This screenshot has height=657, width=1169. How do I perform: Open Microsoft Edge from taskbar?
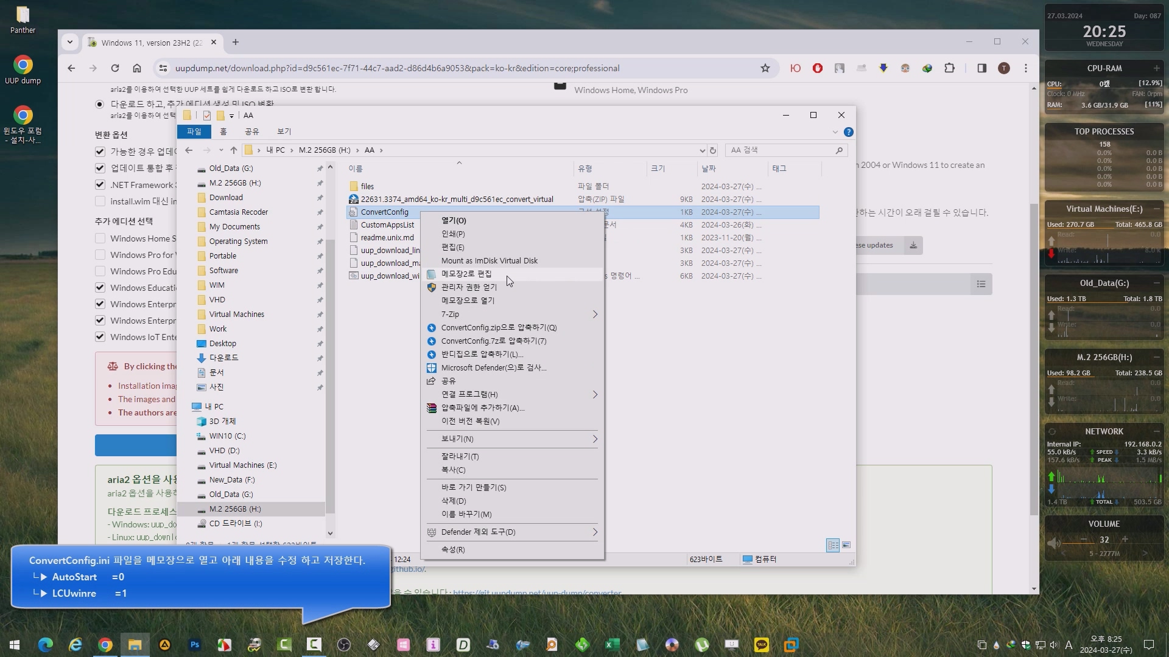coord(46,645)
